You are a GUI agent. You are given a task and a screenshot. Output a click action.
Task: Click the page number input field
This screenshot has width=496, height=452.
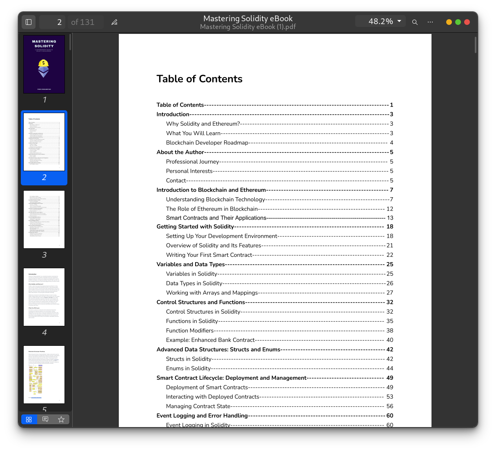52,22
